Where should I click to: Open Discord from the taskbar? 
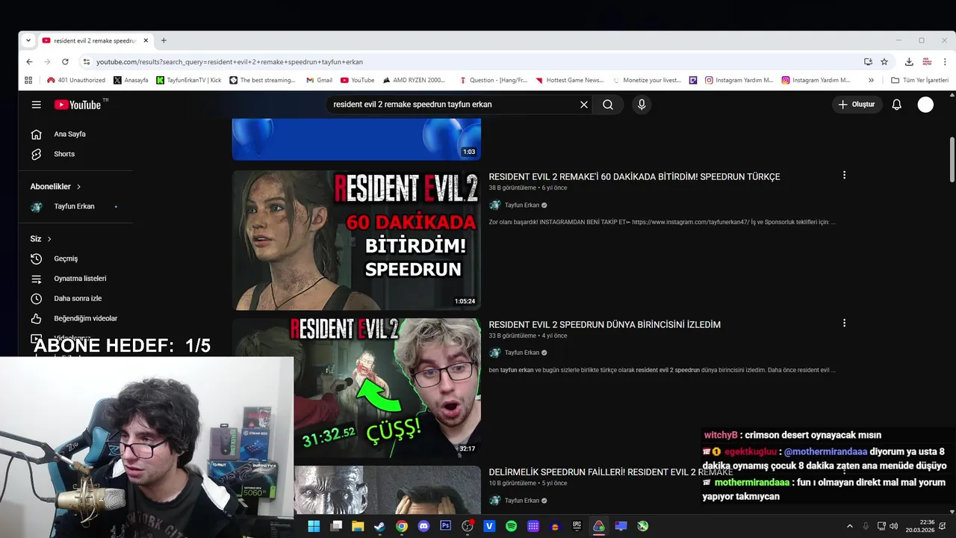click(x=424, y=526)
